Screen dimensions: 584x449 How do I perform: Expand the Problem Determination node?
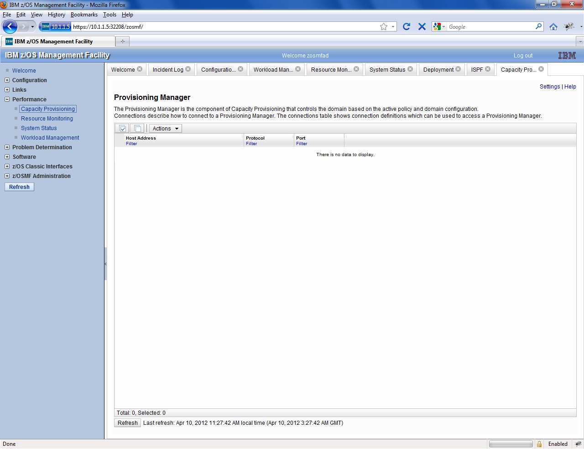[x=7, y=147]
